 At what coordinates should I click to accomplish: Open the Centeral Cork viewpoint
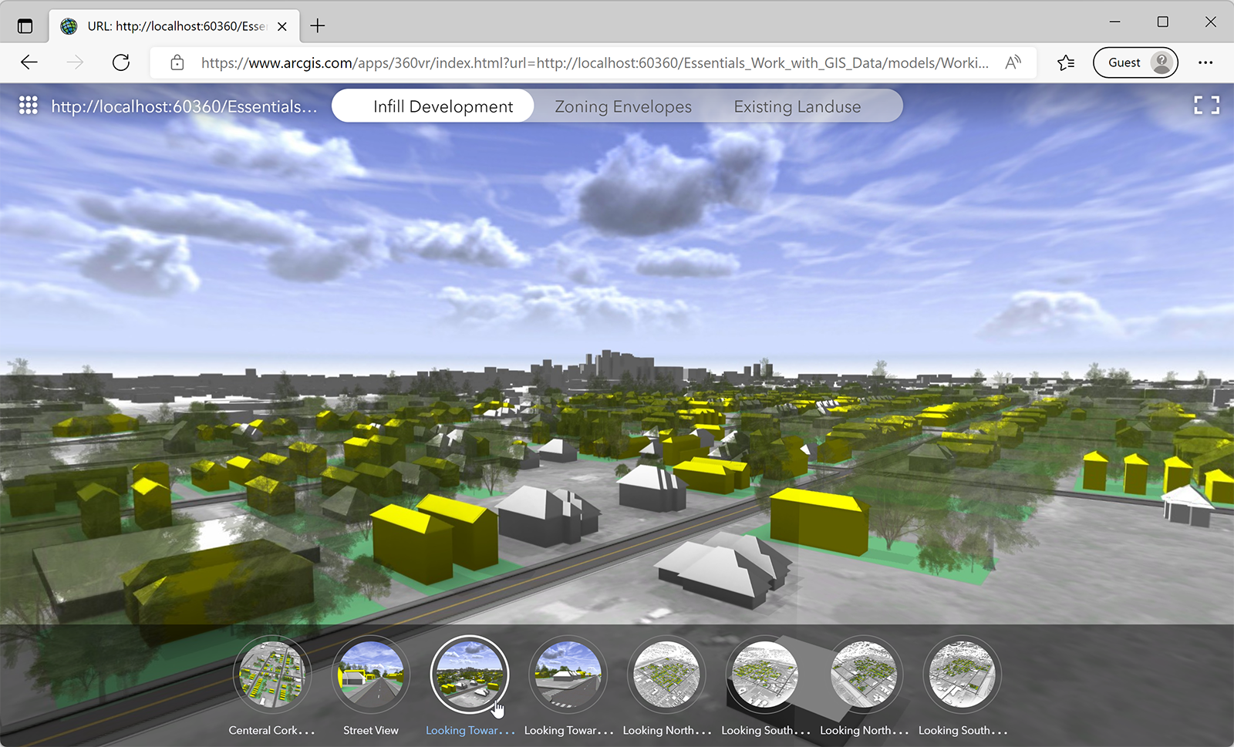coord(272,674)
